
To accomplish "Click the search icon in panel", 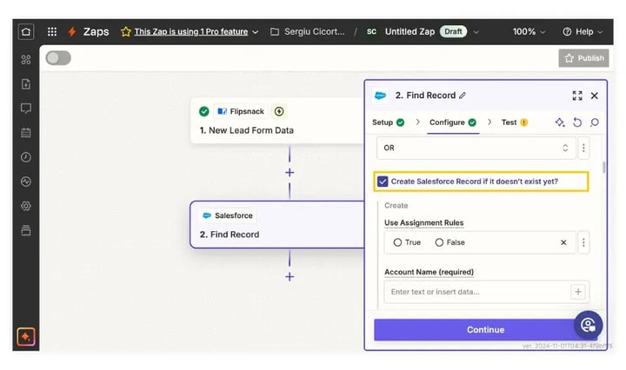I will pyautogui.click(x=595, y=122).
